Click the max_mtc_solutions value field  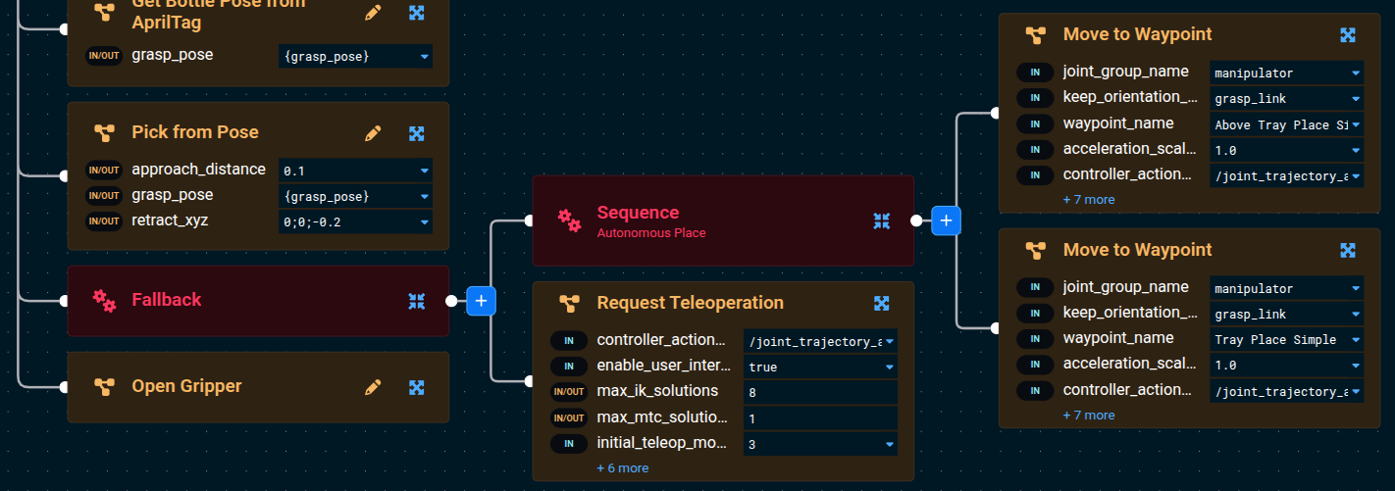tap(820, 418)
